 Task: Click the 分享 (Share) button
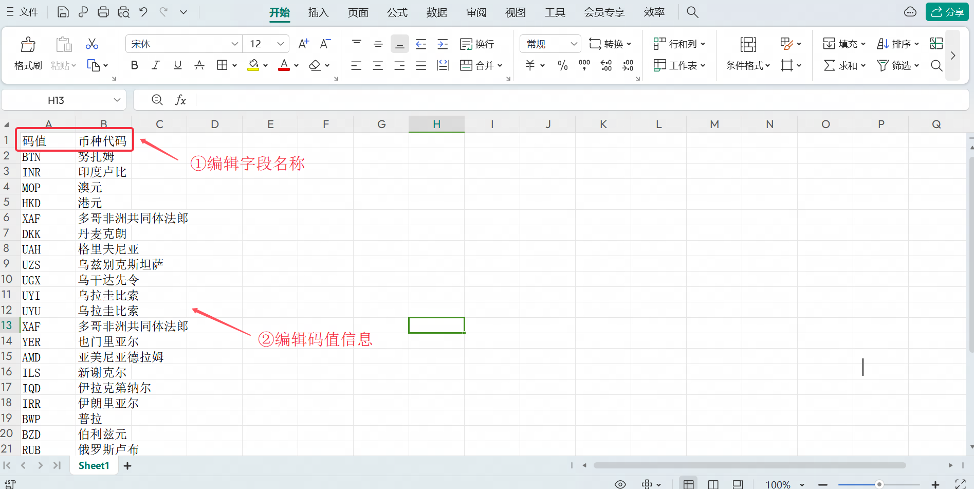pyautogui.click(x=947, y=12)
